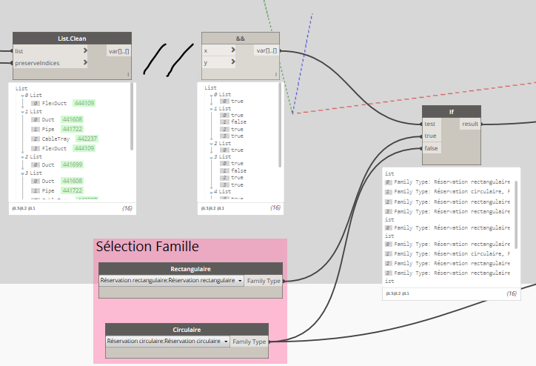
Task: Collapse the 0 List item in List.Clean preview
Action: [x=23, y=96]
